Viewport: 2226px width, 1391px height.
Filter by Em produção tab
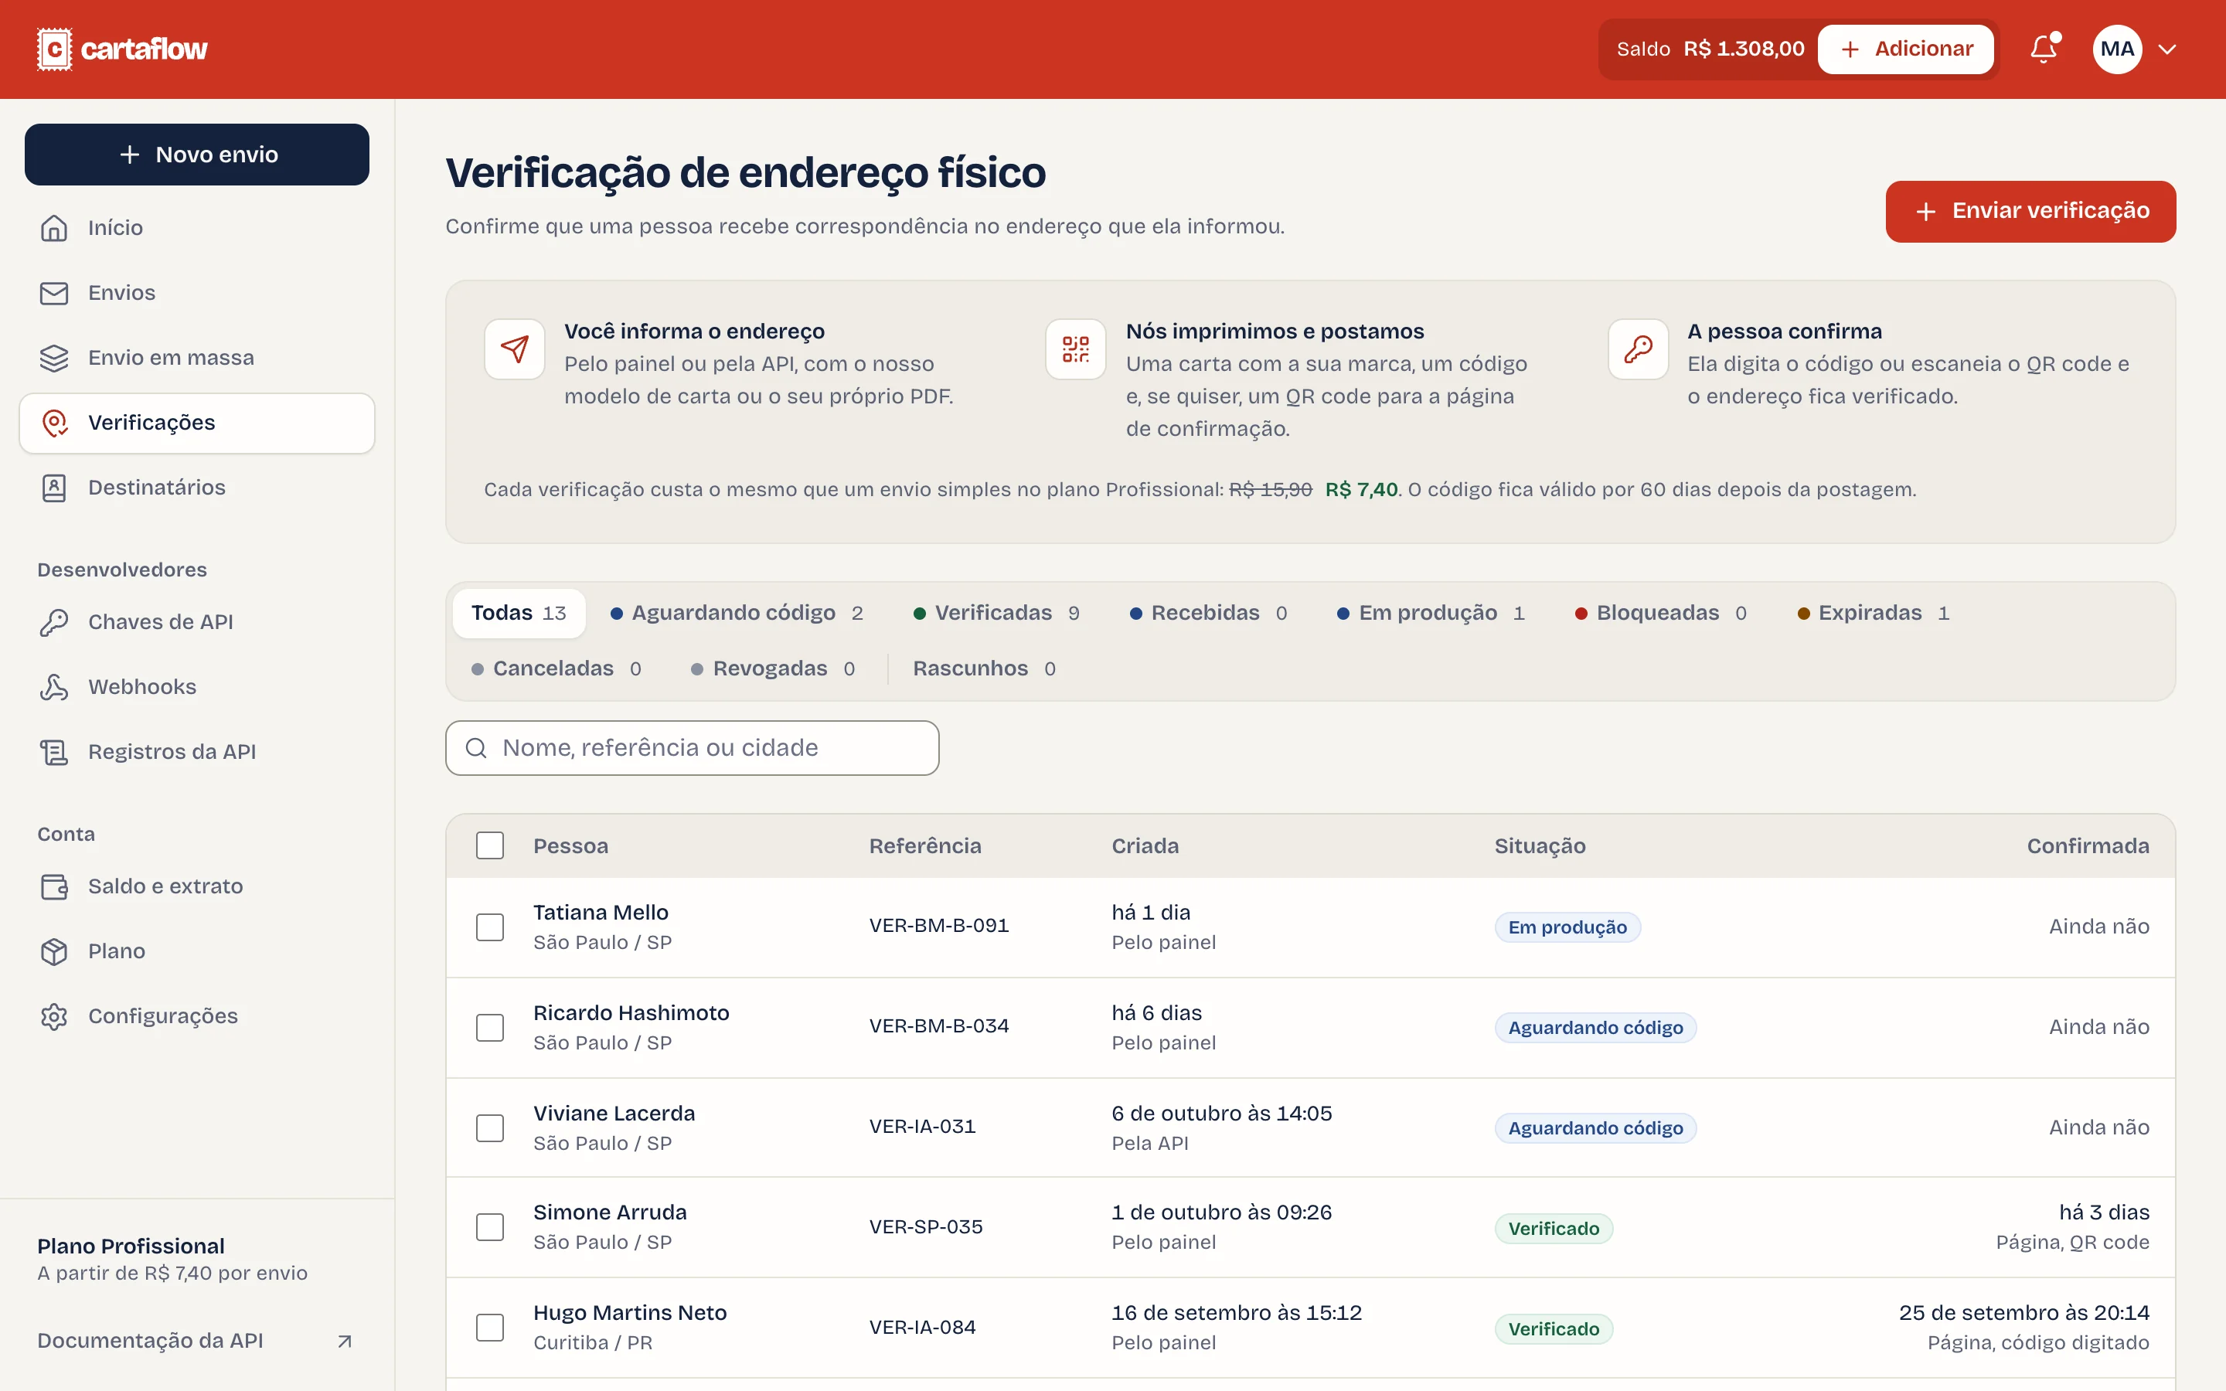coord(1431,614)
